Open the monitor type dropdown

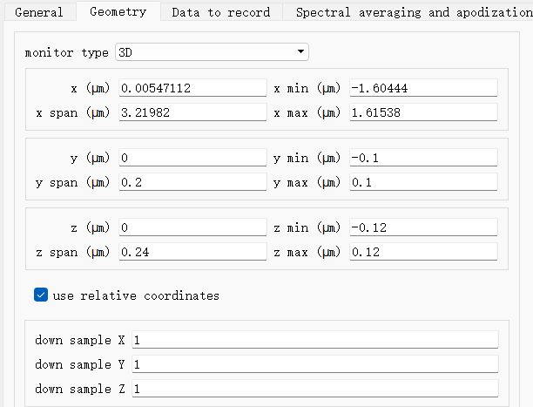pos(212,52)
